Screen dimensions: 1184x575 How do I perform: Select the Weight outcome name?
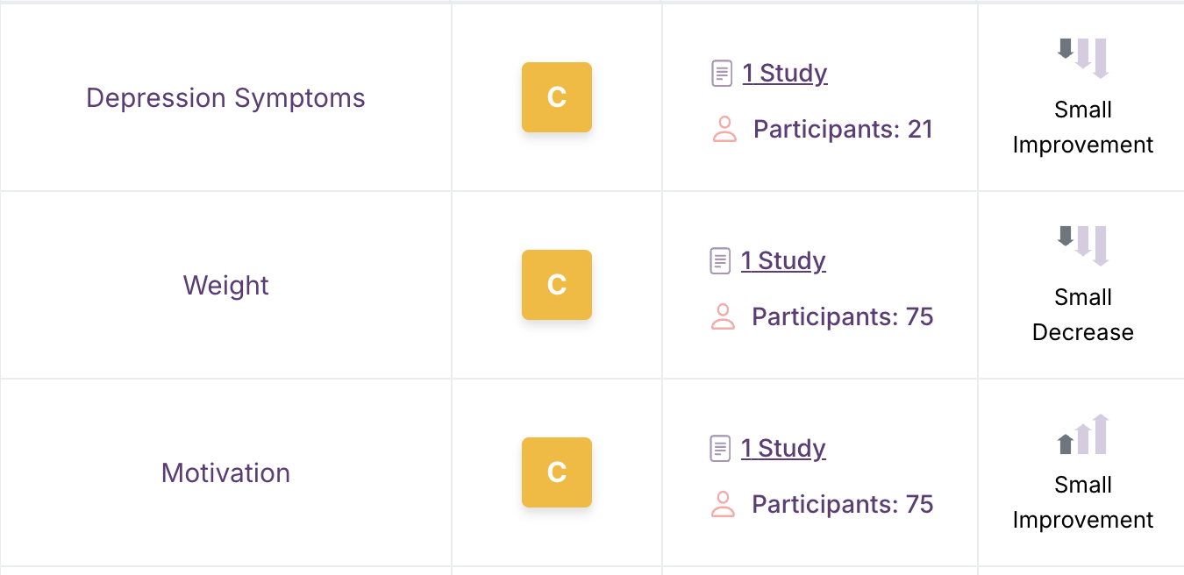225,285
